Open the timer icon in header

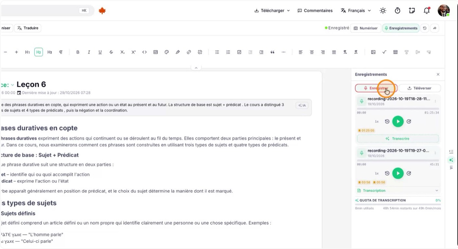coord(397,10)
